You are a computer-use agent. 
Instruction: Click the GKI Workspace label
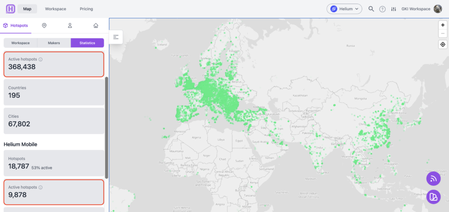pos(416,9)
